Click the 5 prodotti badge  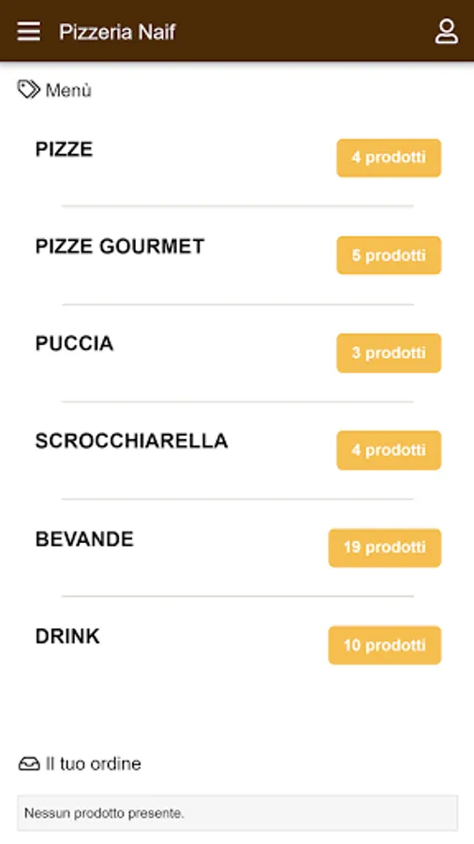pyautogui.click(x=389, y=255)
